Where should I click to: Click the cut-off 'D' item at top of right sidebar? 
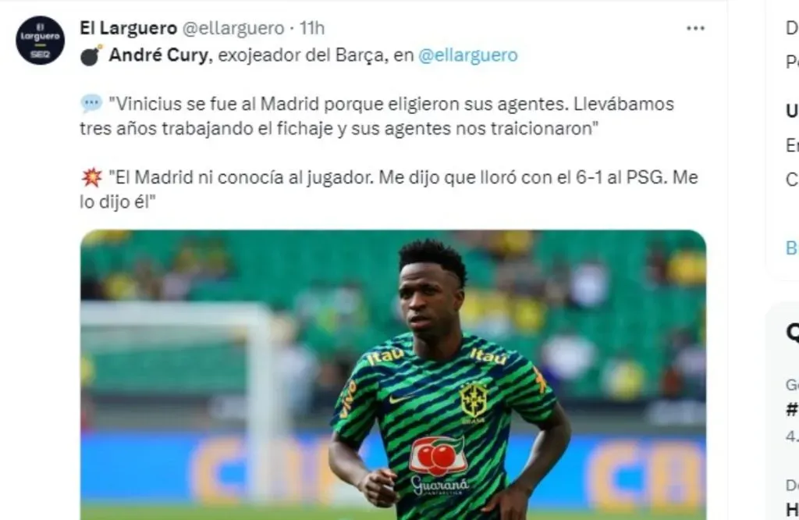(x=793, y=28)
